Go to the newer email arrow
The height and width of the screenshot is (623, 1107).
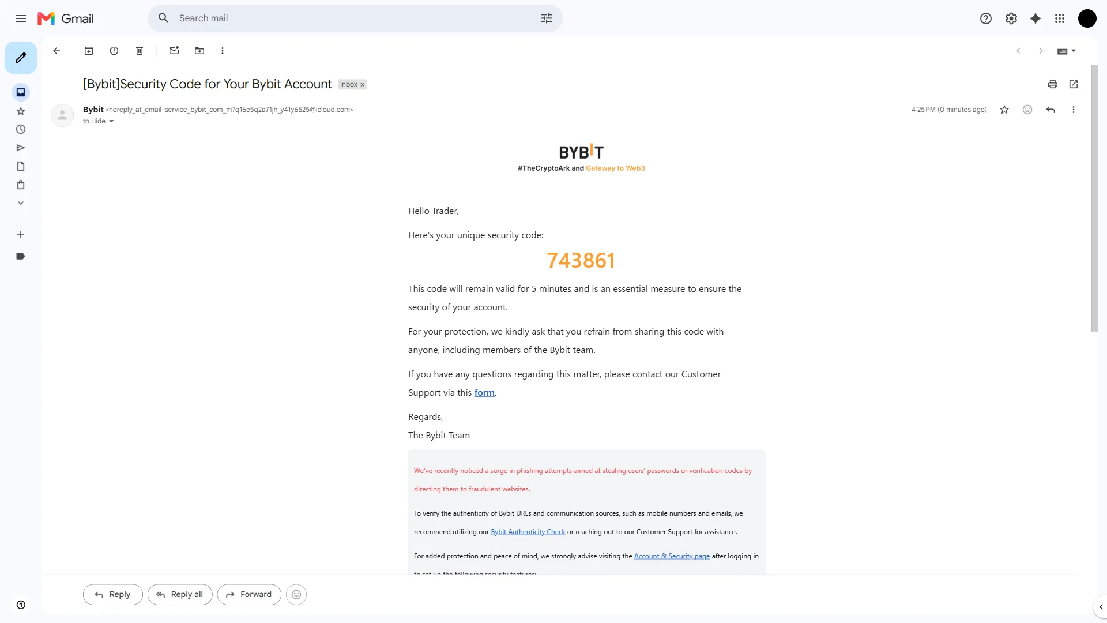click(x=1018, y=51)
